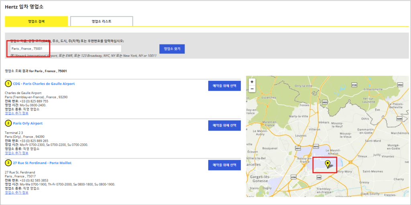The height and width of the screenshot is (205, 411).
Task: Open 영업소 추가 정보 for Paris Orly Airport
Action: pyautogui.click(x=17, y=153)
